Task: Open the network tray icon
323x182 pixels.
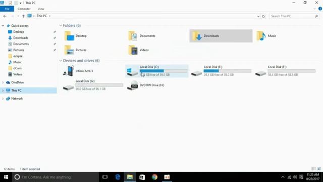Action: coord(289,177)
